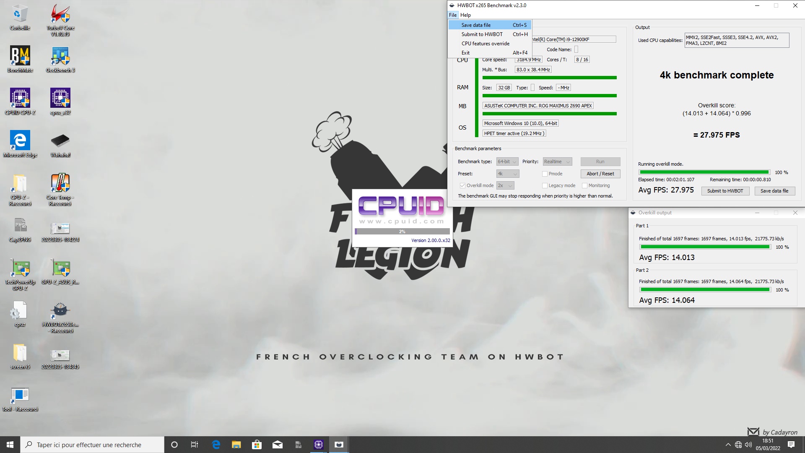Launch the Geekbench 3 shortcut
The image size is (805, 453).
pyautogui.click(x=60, y=59)
